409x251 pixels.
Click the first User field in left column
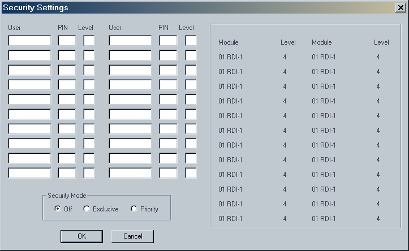[29, 41]
